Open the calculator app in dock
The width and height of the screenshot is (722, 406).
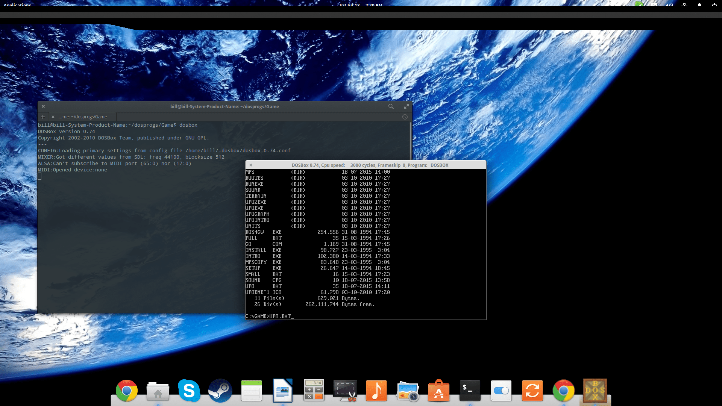pos(314,391)
